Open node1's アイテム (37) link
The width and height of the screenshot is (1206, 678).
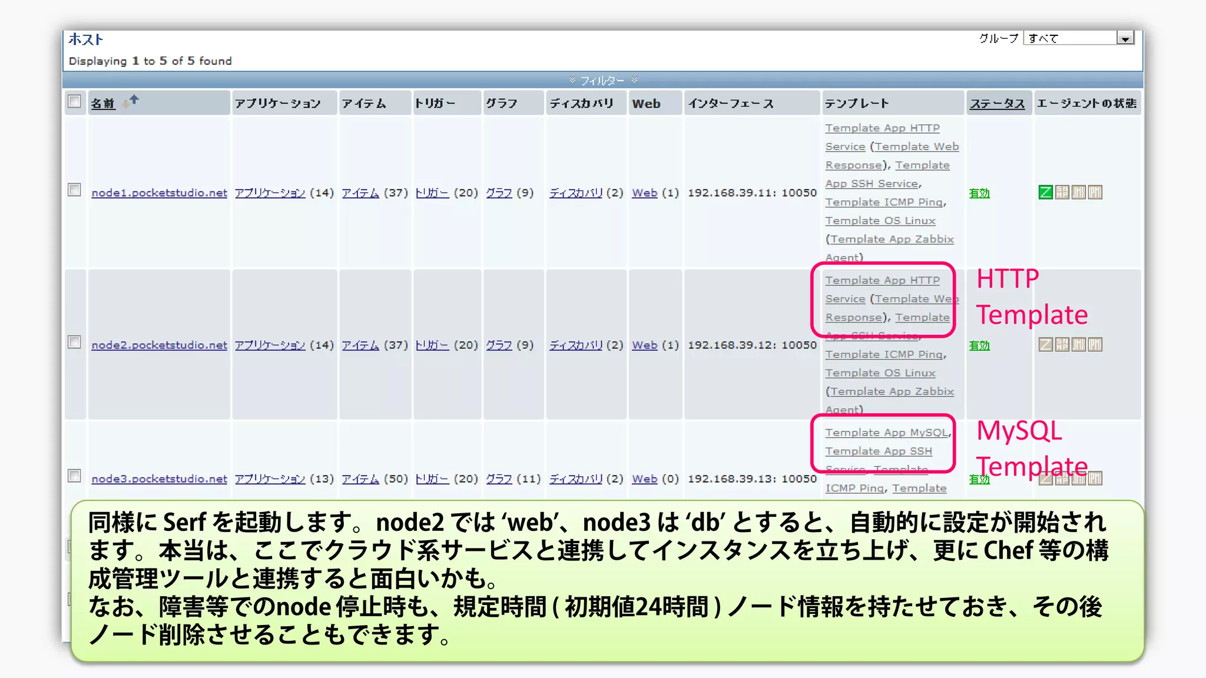coord(360,192)
